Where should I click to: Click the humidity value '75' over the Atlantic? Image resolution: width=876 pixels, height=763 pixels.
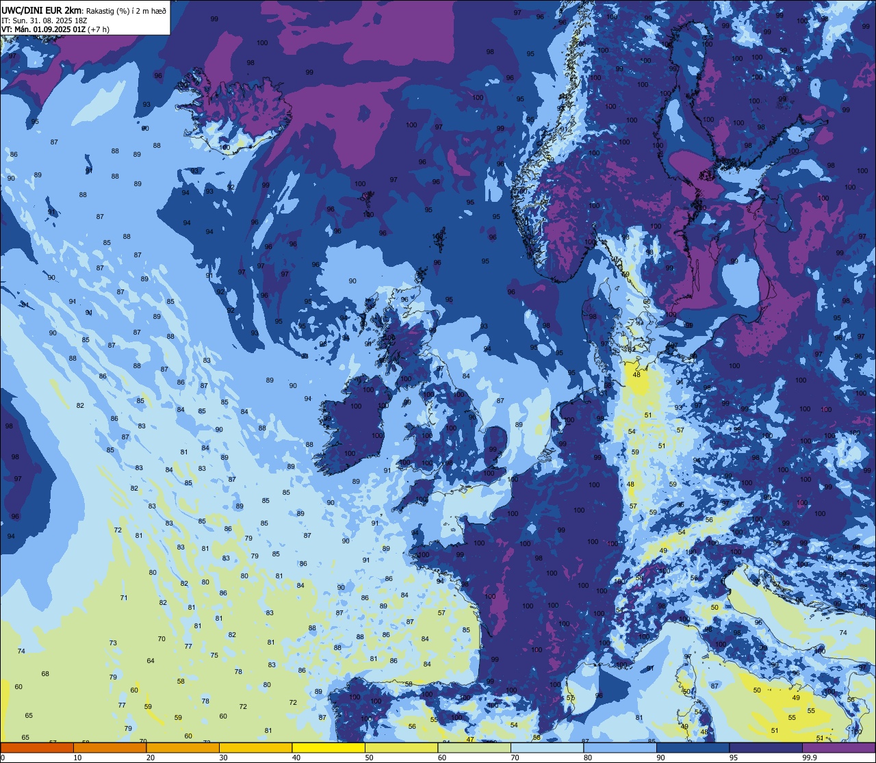tap(214, 655)
